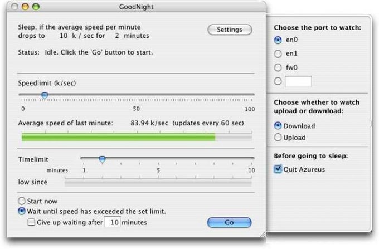Select the en1 port option
The height and width of the screenshot is (249, 379).
(278, 53)
